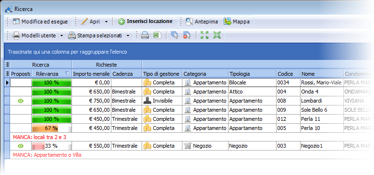374x175 pixels.
Task: Open the Apri dropdown arrow
Action: 107,22
